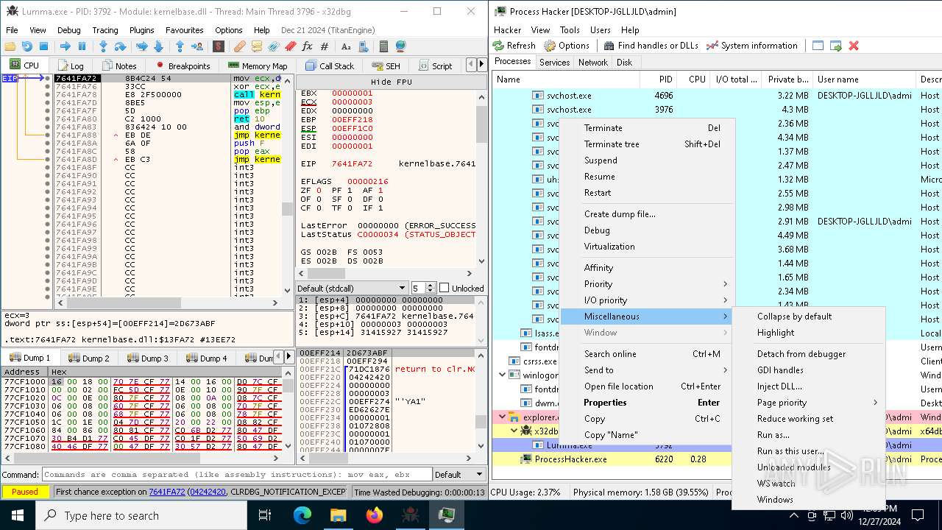Open the Calculator icon in x32dbg

coord(383,46)
